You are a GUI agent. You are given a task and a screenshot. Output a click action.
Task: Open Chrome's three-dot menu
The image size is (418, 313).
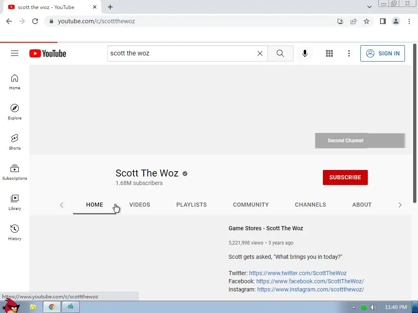coord(409,21)
